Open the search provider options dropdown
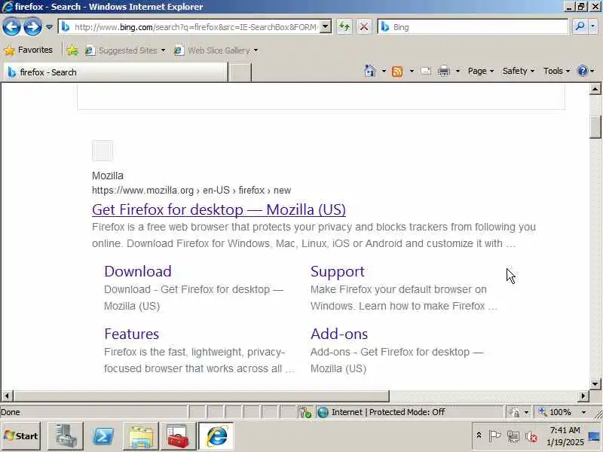The height and width of the screenshot is (452, 603). point(593,26)
